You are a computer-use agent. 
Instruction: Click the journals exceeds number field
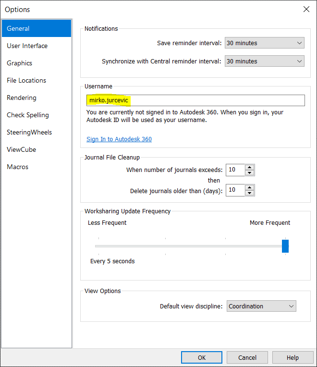click(x=235, y=170)
